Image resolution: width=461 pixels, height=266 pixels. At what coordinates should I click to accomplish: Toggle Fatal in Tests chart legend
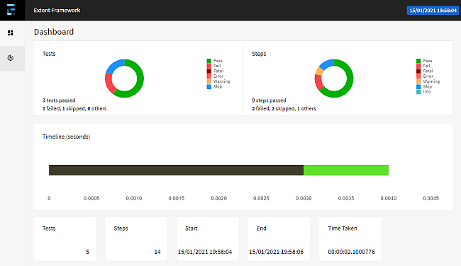click(x=215, y=71)
